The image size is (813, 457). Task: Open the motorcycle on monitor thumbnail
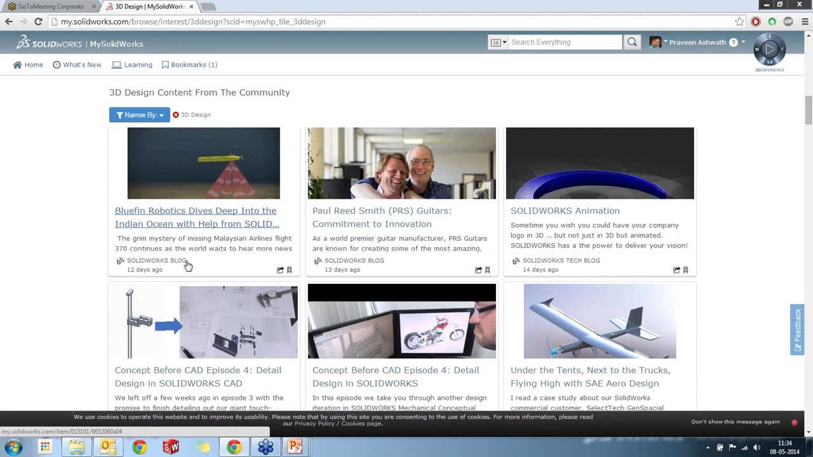[401, 321]
